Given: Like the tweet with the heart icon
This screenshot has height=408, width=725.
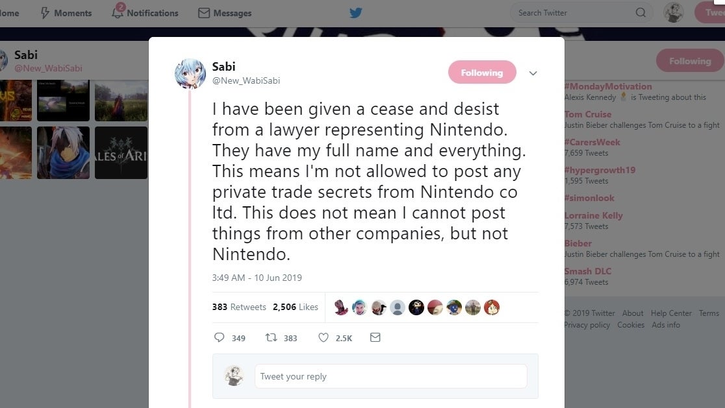Looking at the screenshot, I should [x=323, y=337].
